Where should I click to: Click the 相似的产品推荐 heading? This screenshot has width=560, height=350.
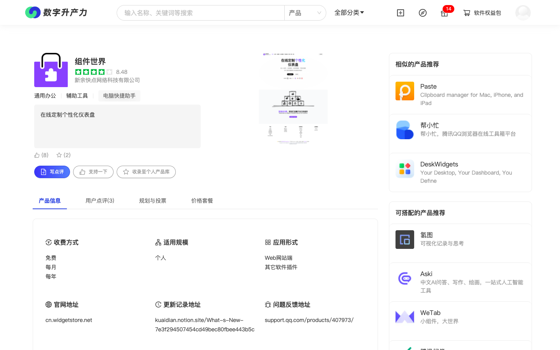point(417,64)
